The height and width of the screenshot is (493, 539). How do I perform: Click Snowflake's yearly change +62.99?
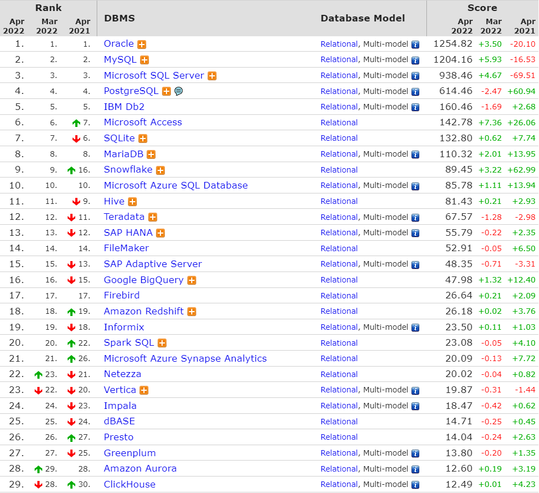(521, 170)
